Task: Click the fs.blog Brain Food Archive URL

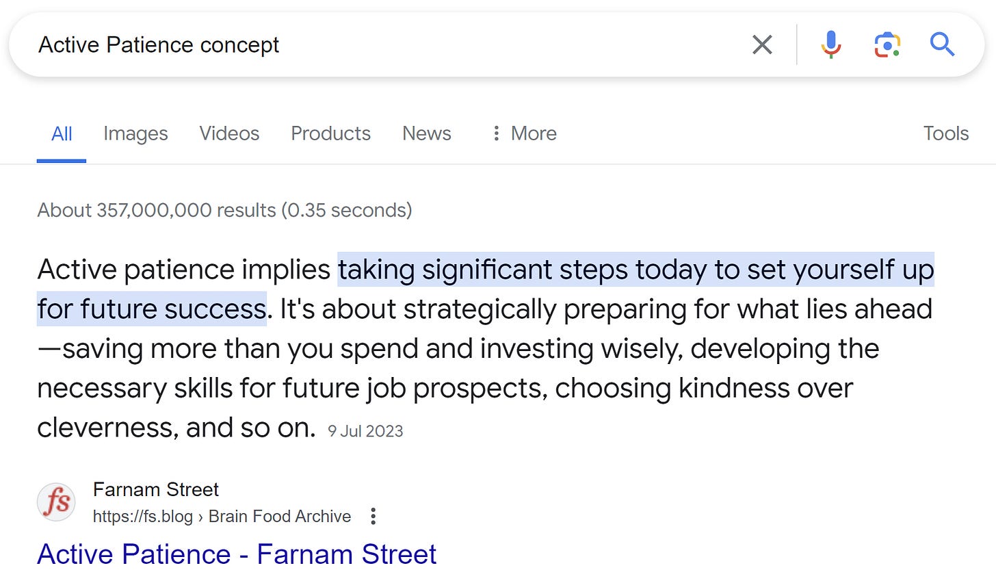Action: tap(222, 516)
